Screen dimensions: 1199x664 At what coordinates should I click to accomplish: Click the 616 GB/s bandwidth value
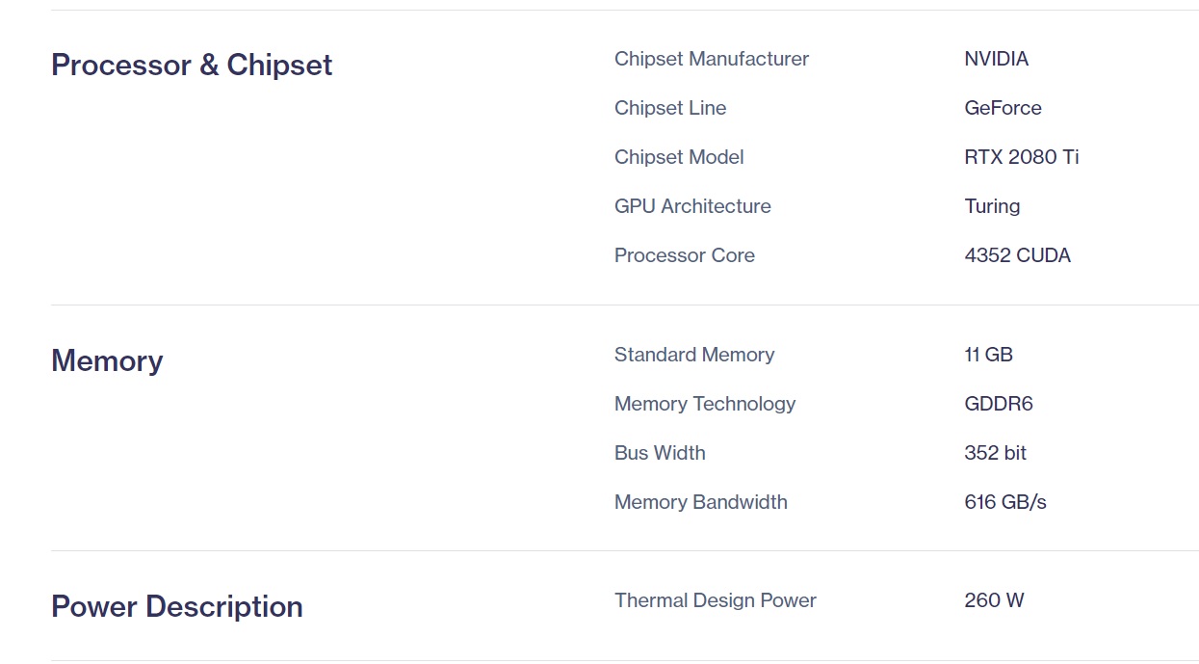(x=1004, y=502)
